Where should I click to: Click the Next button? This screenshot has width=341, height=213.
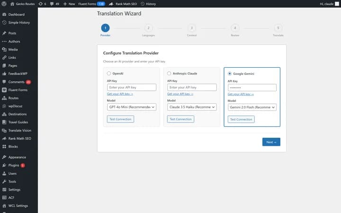[271, 142]
